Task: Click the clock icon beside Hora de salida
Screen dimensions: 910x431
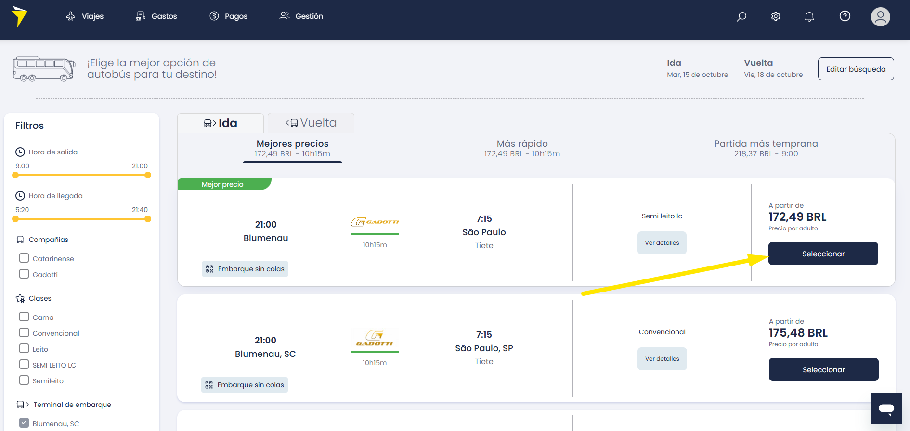Action: pyautogui.click(x=20, y=152)
